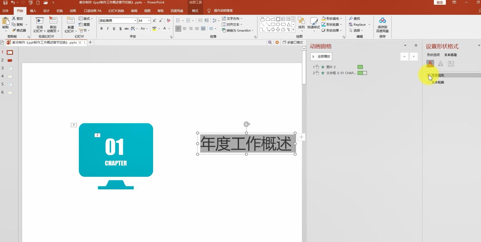Click the 形状选项 Shape Options link
This screenshot has width=481, height=242.
tap(433, 55)
